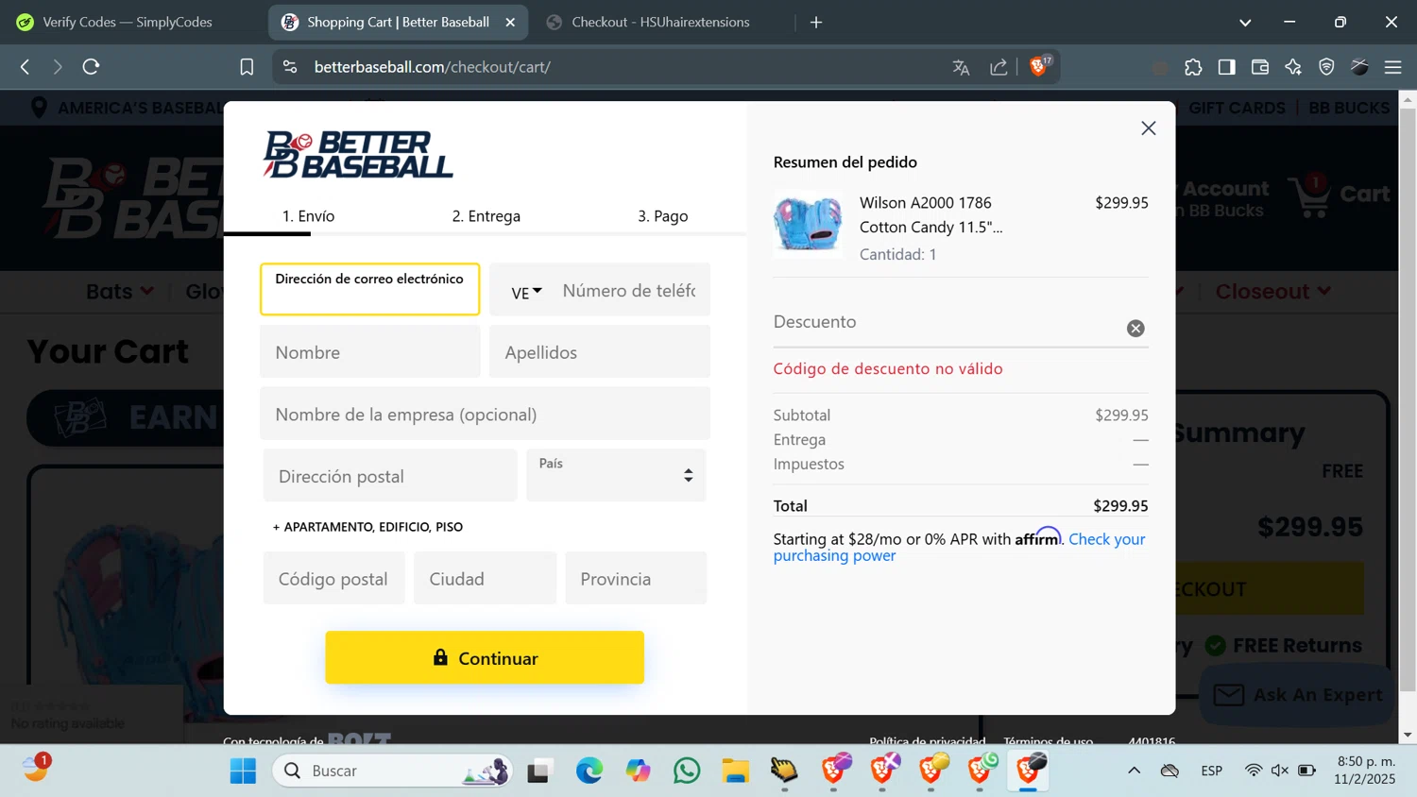Click the ESP language indicator
This screenshot has width=1417, height=797.
pyautogui.click(x=1212, y=771)
